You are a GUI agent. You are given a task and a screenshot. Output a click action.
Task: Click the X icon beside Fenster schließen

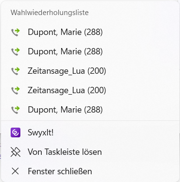[x=16, y=171]
